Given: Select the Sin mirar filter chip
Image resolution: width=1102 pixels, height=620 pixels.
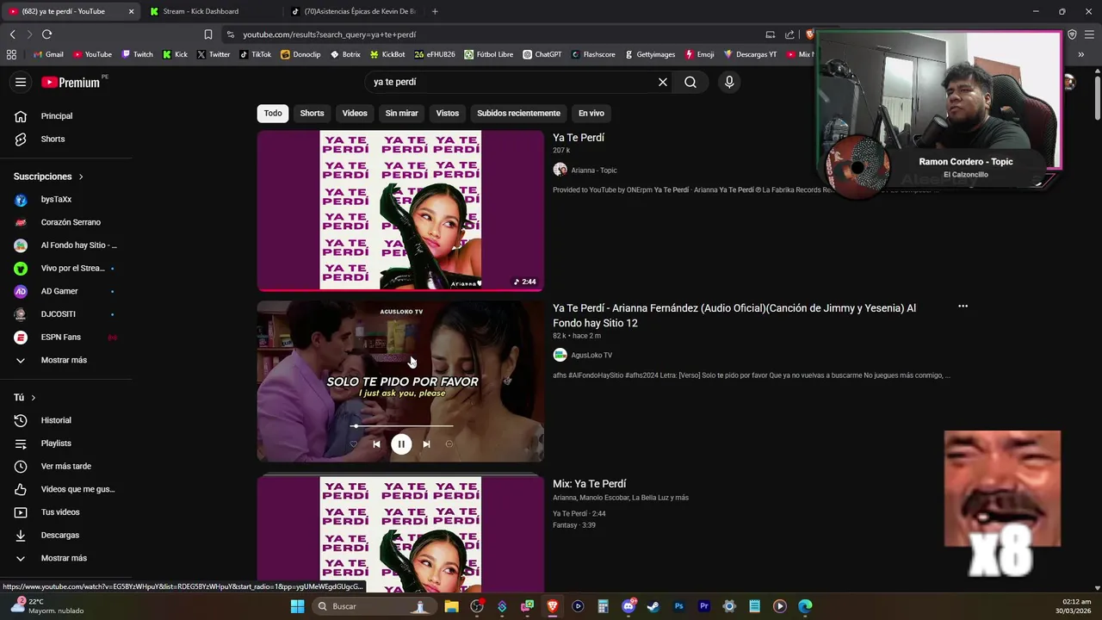Looking at the screenshot, I should [x=401, y=113].
